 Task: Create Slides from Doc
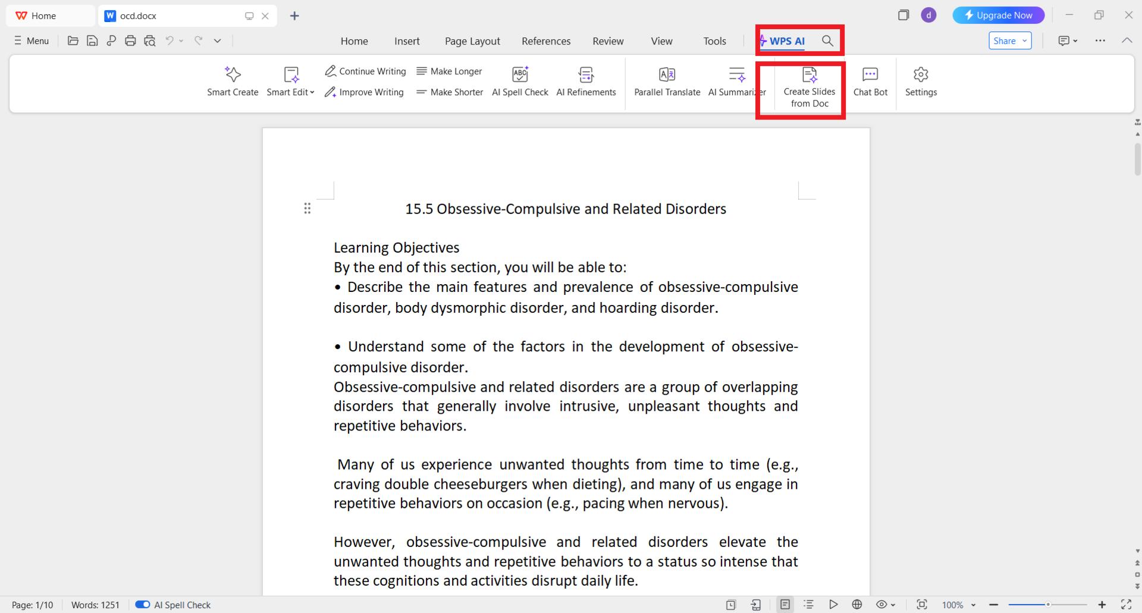coord(810,87)
